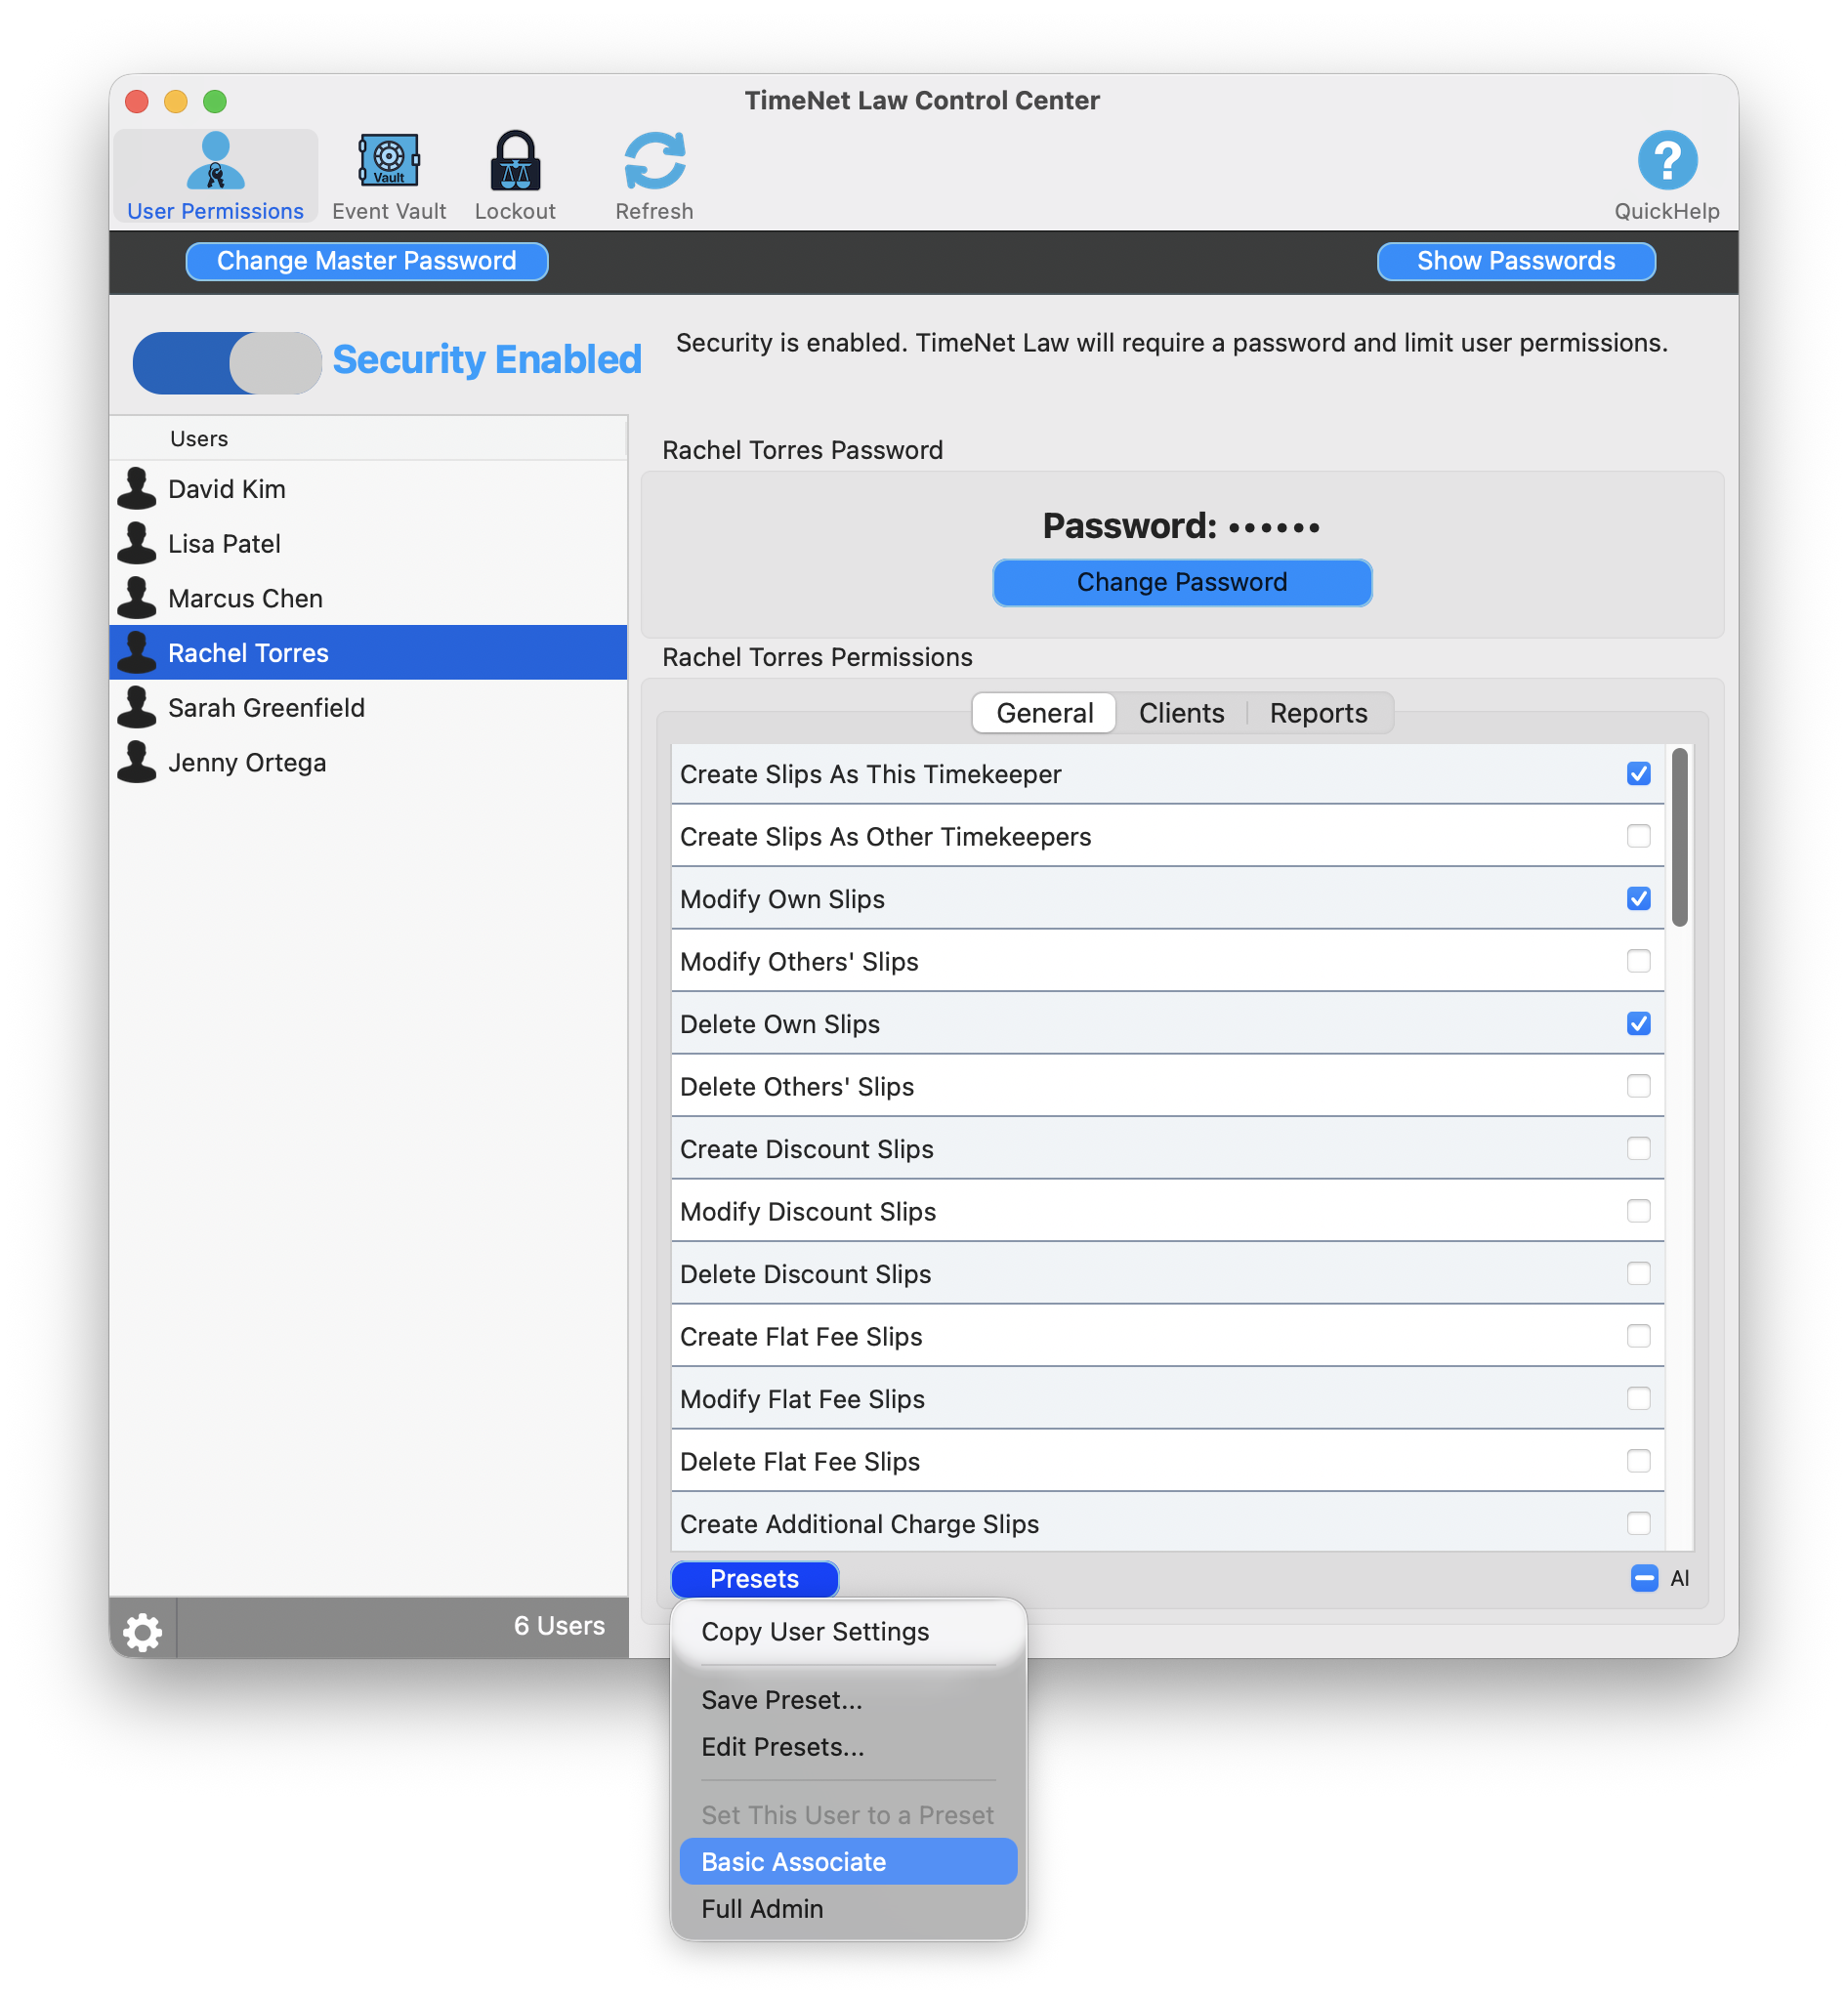Uncheck Modify Own Slips checkbox
This screenshot has width=1848, height=1994.
(1638, 898)
